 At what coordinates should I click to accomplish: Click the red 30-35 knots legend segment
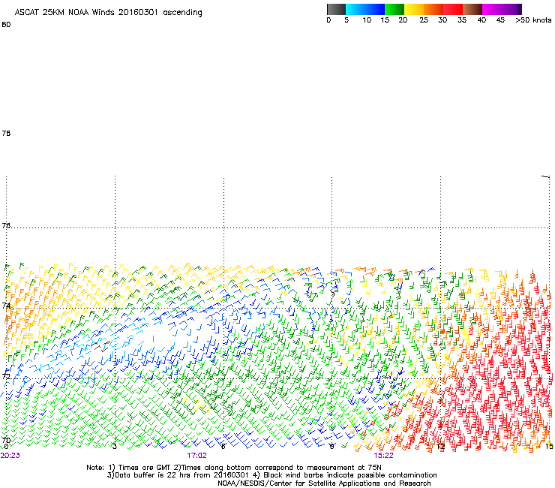[453, 9]
